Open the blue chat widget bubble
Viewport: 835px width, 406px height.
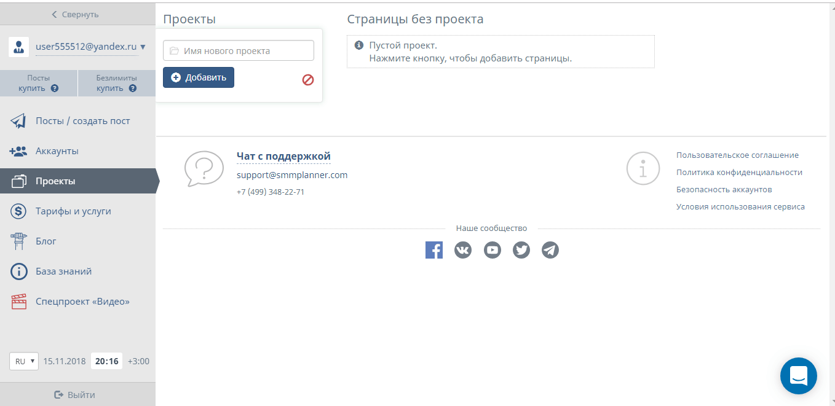point(798,375)
